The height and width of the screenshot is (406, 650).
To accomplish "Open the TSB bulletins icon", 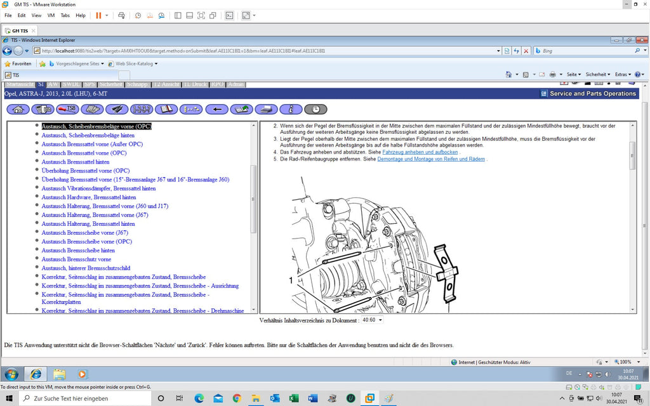I will (67, 109).
